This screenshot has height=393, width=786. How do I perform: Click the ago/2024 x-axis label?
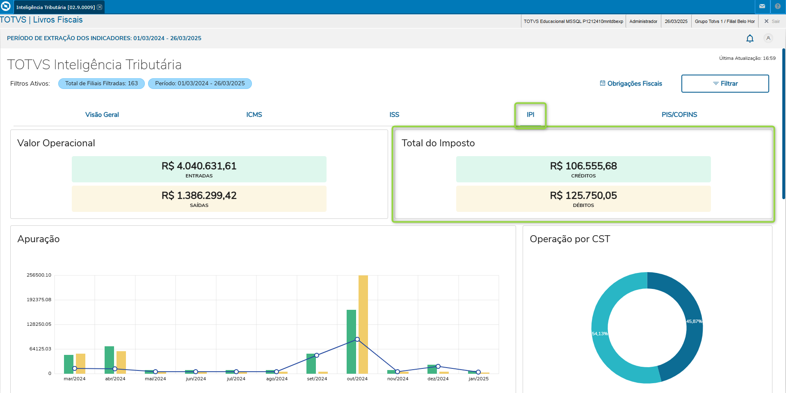pyautogui.click(x=277, y=379)
